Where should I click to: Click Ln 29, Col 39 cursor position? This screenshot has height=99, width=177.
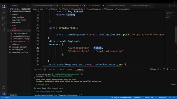click(x=121, y=98)
